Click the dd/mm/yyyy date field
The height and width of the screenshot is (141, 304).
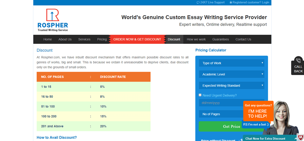pos(221,103)
